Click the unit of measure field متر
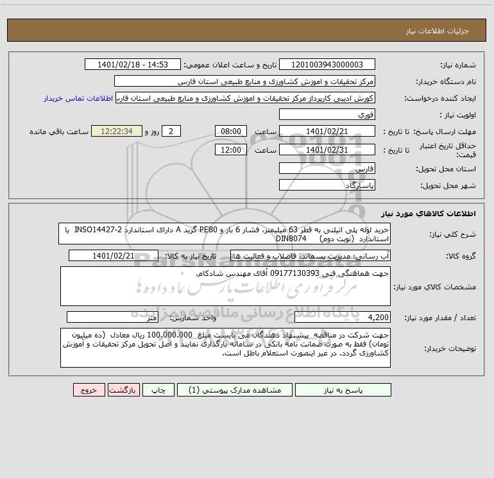Image resolution: width=494 pixels, height=478 pixels. [x=112, y=318]
